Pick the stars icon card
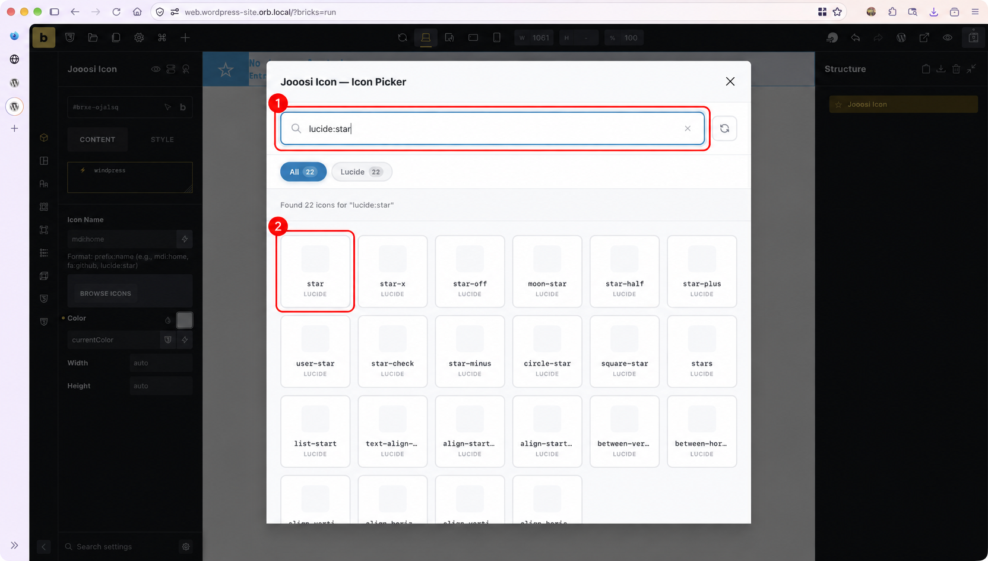988x561 pixels. tap(702, 351)
